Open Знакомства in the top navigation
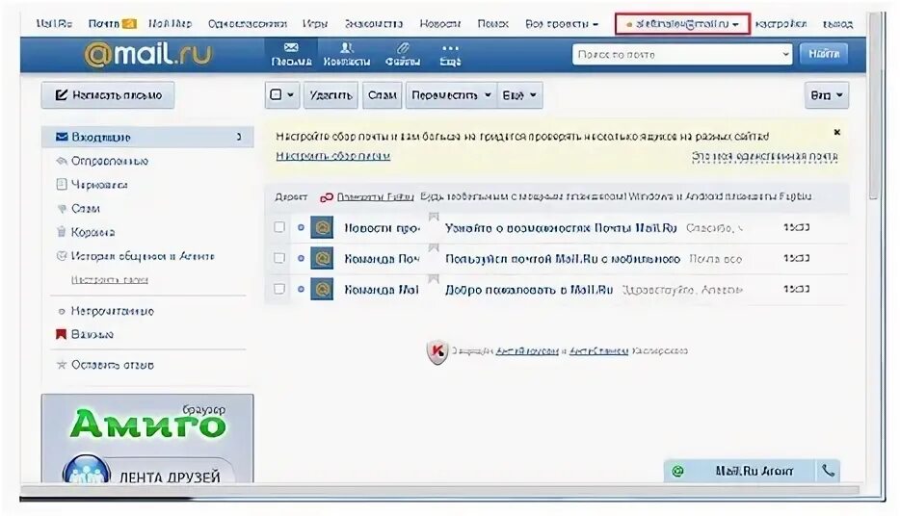Screen dimensions: 900x516 click(x=374, y=24)
